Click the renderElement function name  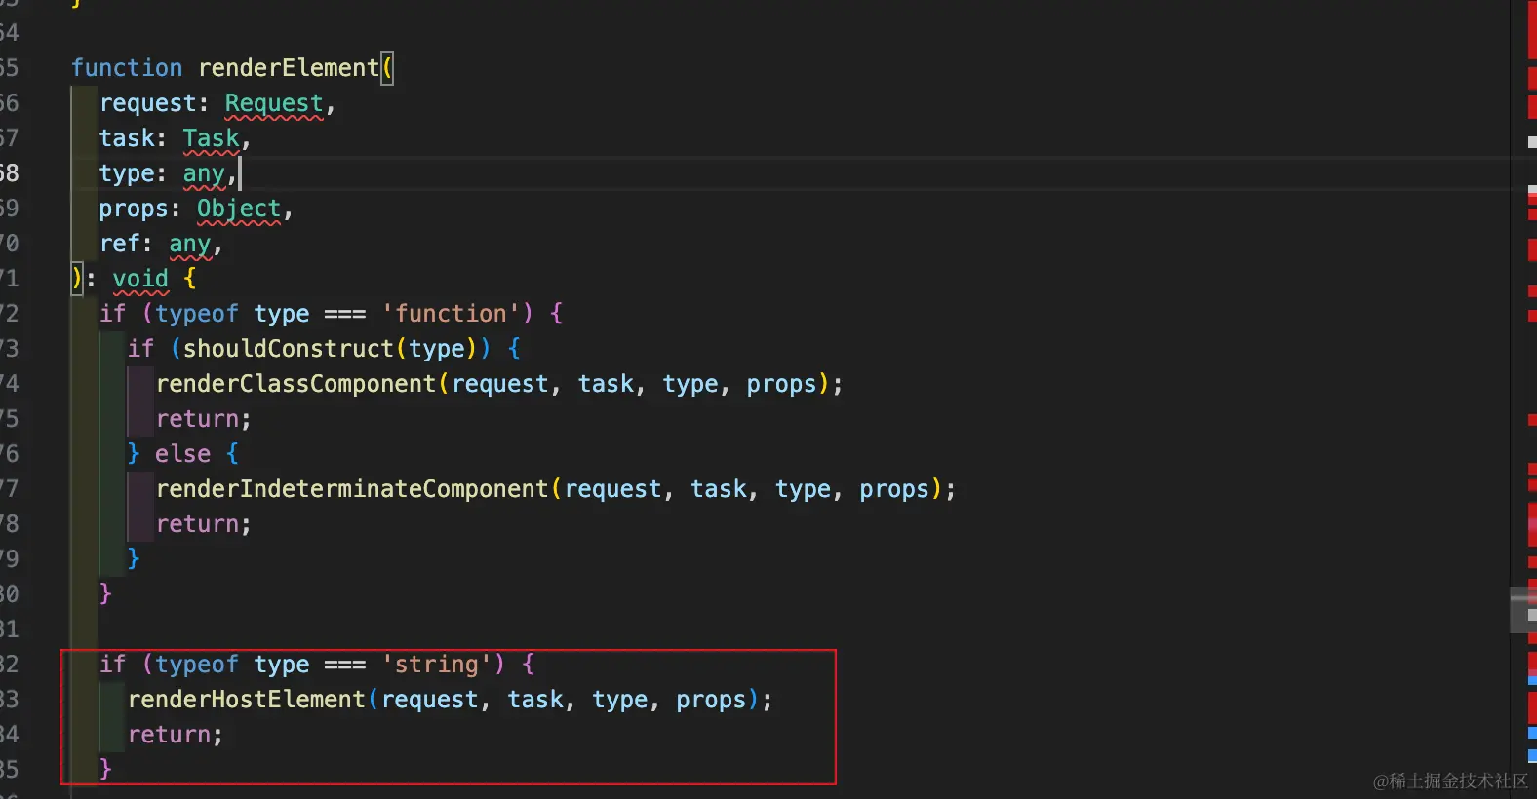pyautogui.click(x=289, y=68)
